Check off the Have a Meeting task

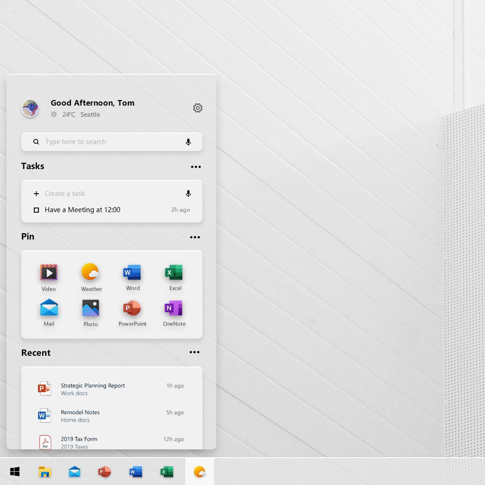[x=36, y=210]
